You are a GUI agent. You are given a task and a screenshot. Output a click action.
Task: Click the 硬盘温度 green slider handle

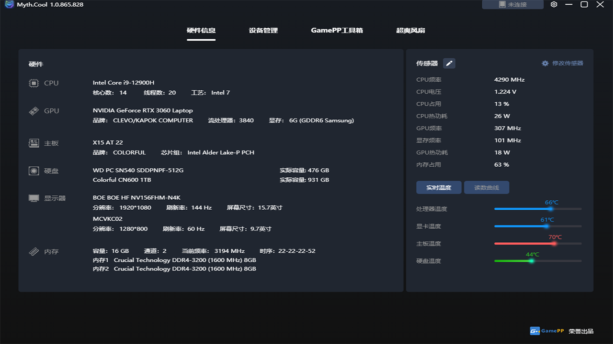click(x=531, y=261)
